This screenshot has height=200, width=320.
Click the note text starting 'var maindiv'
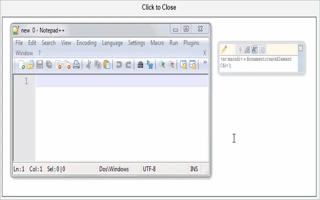point(256,62)
